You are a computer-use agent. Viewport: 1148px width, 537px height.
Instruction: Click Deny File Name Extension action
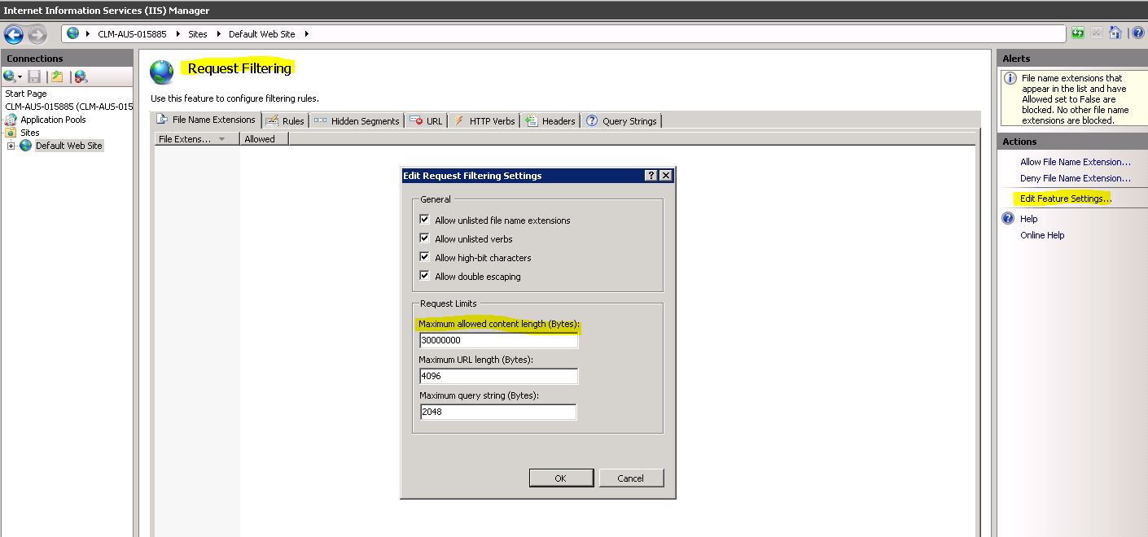tap(1076, 178)
